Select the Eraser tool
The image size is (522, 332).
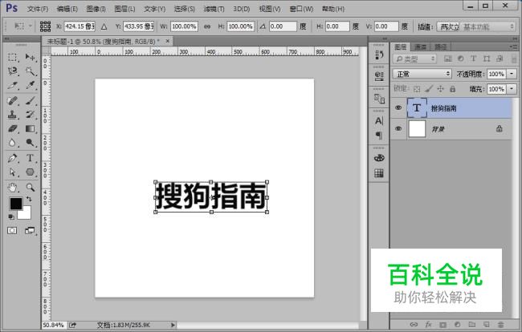pyautogui.click(x=12, y=128)
